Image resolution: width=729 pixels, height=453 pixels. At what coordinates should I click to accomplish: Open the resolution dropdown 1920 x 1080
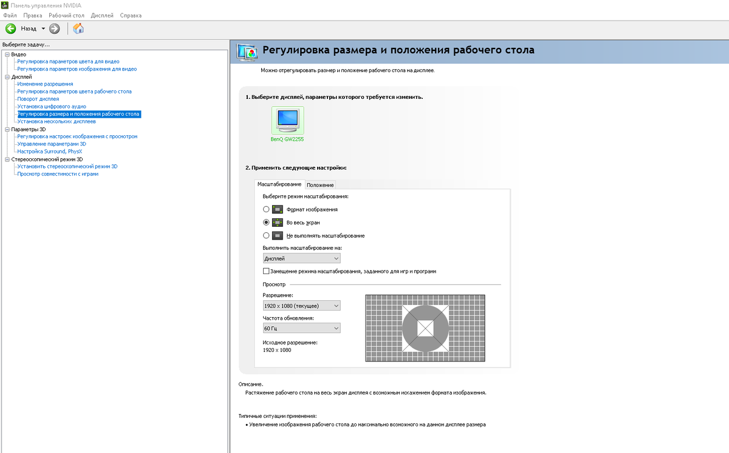tap(301, 306)
